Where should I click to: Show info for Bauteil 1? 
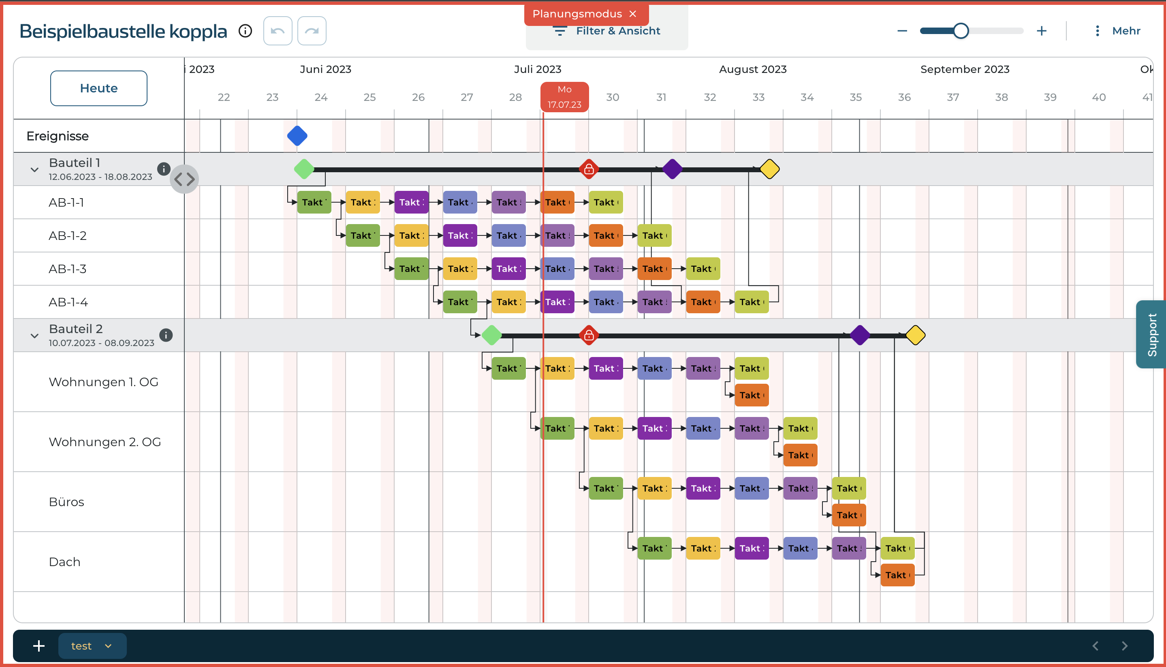pos(164,169)
